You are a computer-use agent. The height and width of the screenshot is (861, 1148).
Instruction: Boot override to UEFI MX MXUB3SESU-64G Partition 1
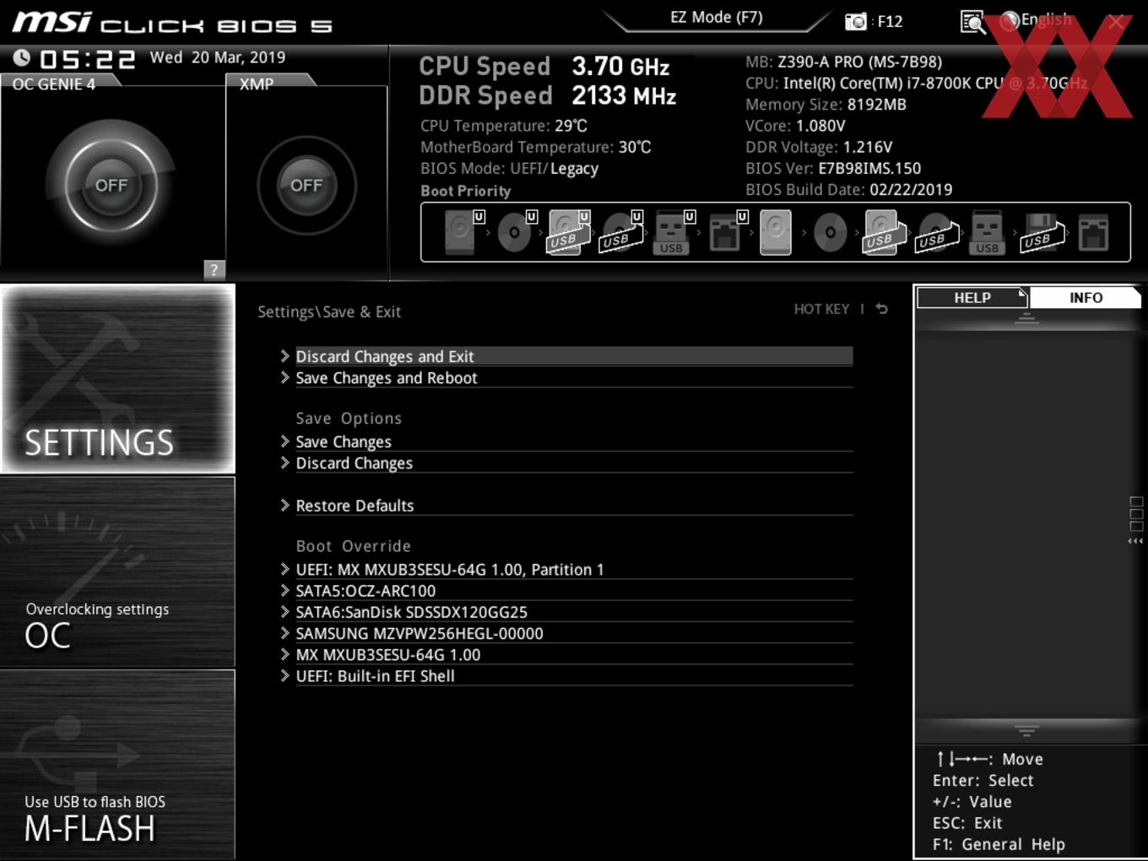coord(566,570)
